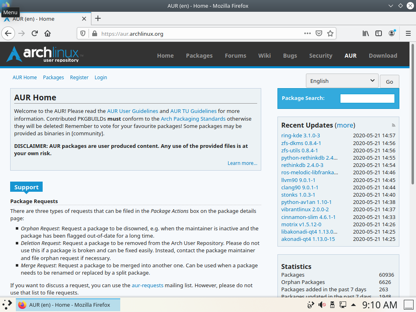Open the vibrantlinux 2.0.0-2 package
Image resolution: width=416 pixels, height=312 pixels.
305,209
